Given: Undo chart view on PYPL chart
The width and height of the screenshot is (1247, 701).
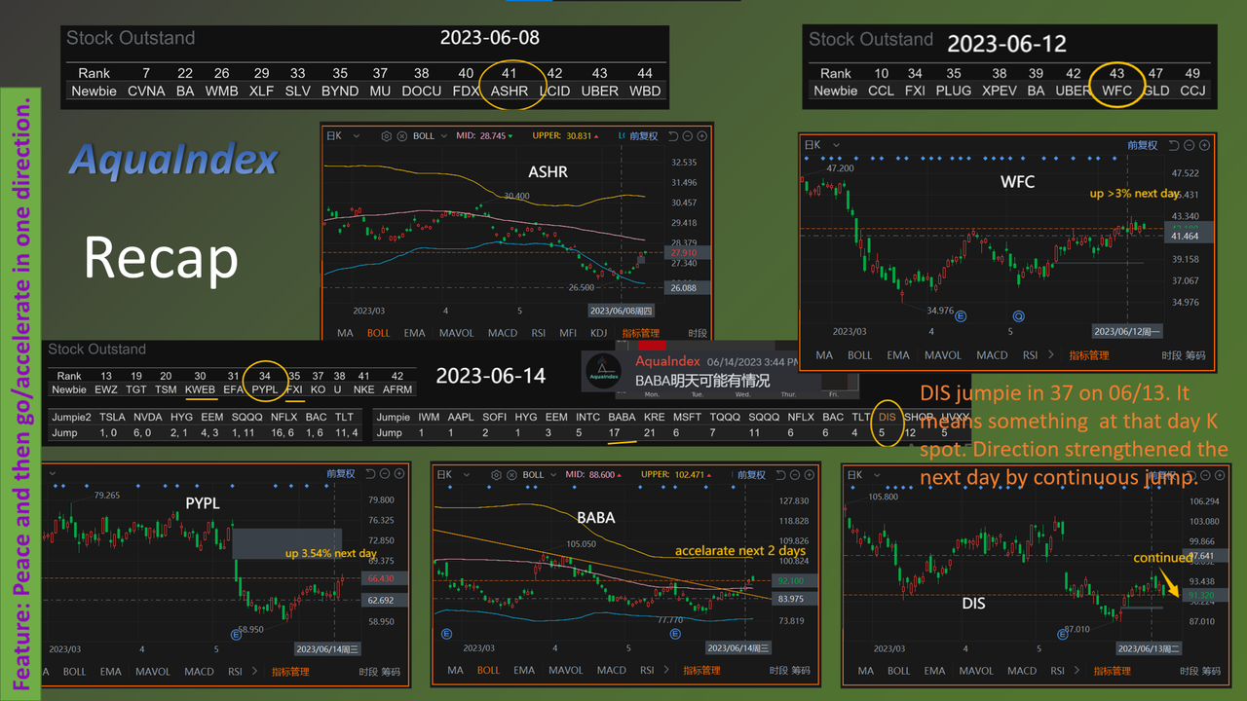Looking at the screenshot, I should pos(371,473).
